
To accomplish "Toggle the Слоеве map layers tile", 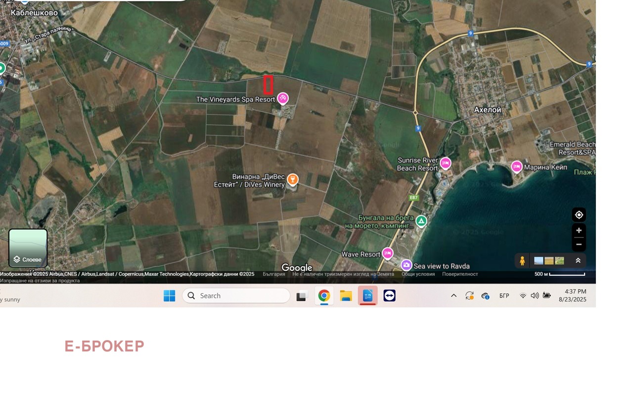I will pos(28,247).
